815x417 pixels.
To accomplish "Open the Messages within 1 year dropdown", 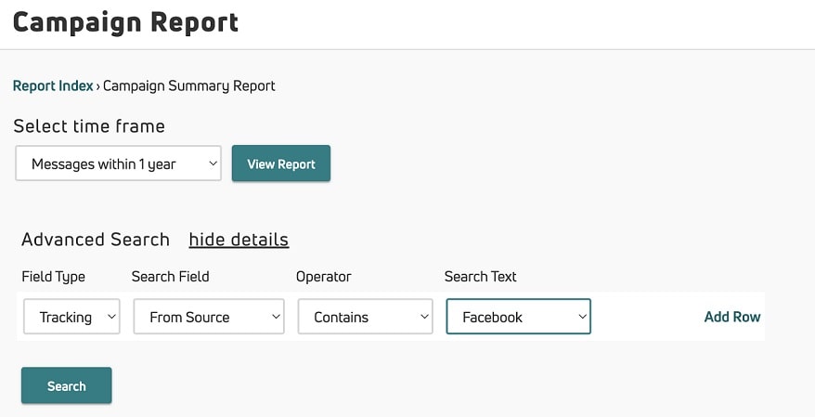I will 118,164.
